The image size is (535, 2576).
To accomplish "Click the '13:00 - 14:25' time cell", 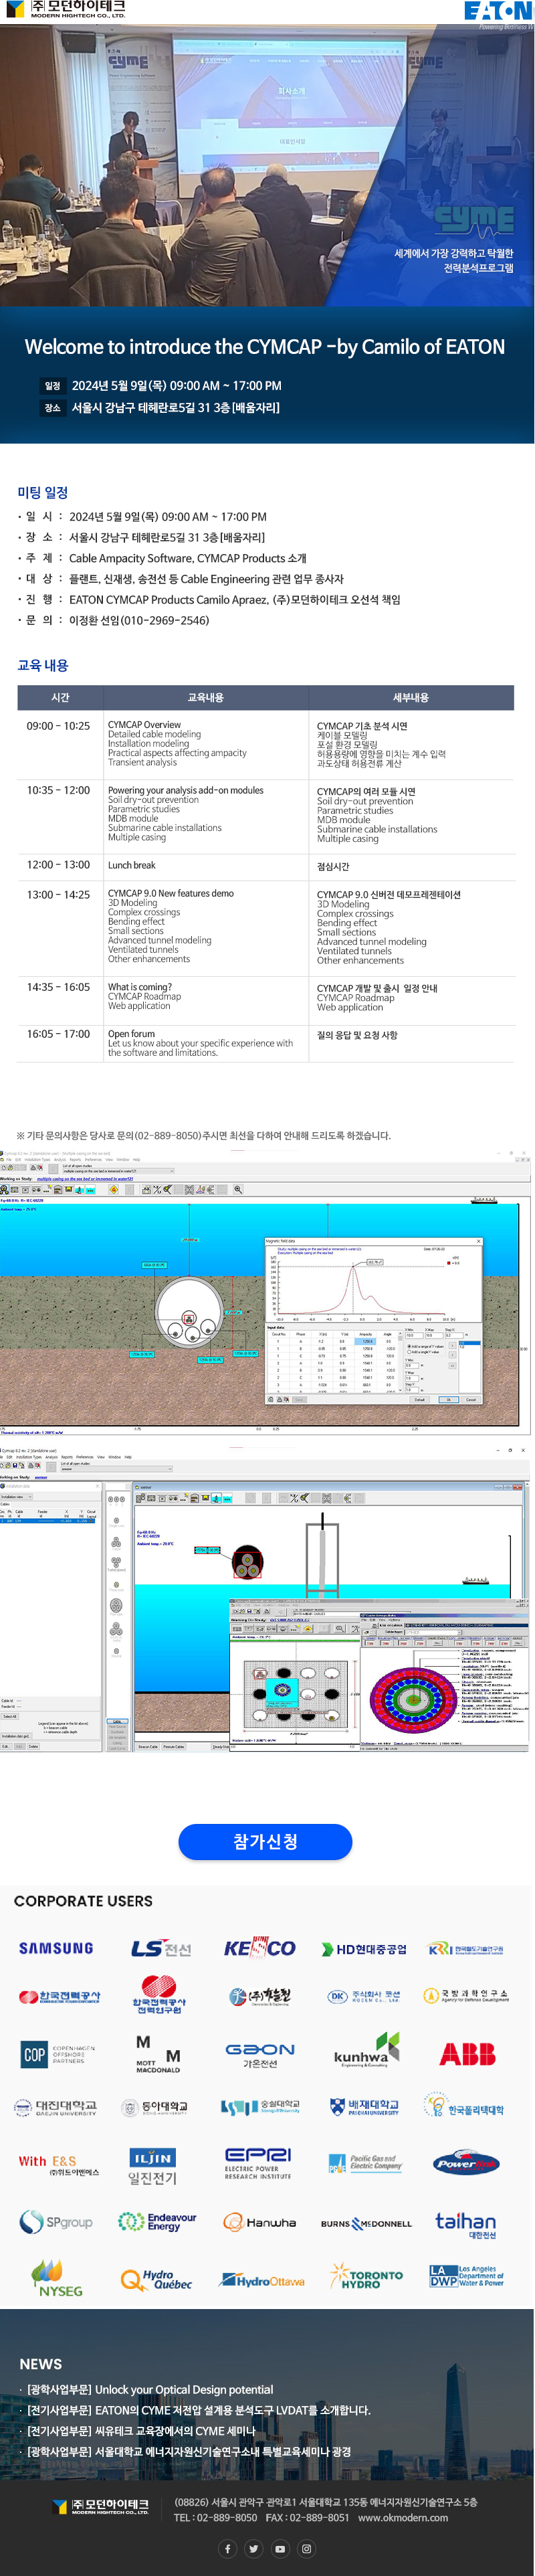I will [x=58, y=895].
